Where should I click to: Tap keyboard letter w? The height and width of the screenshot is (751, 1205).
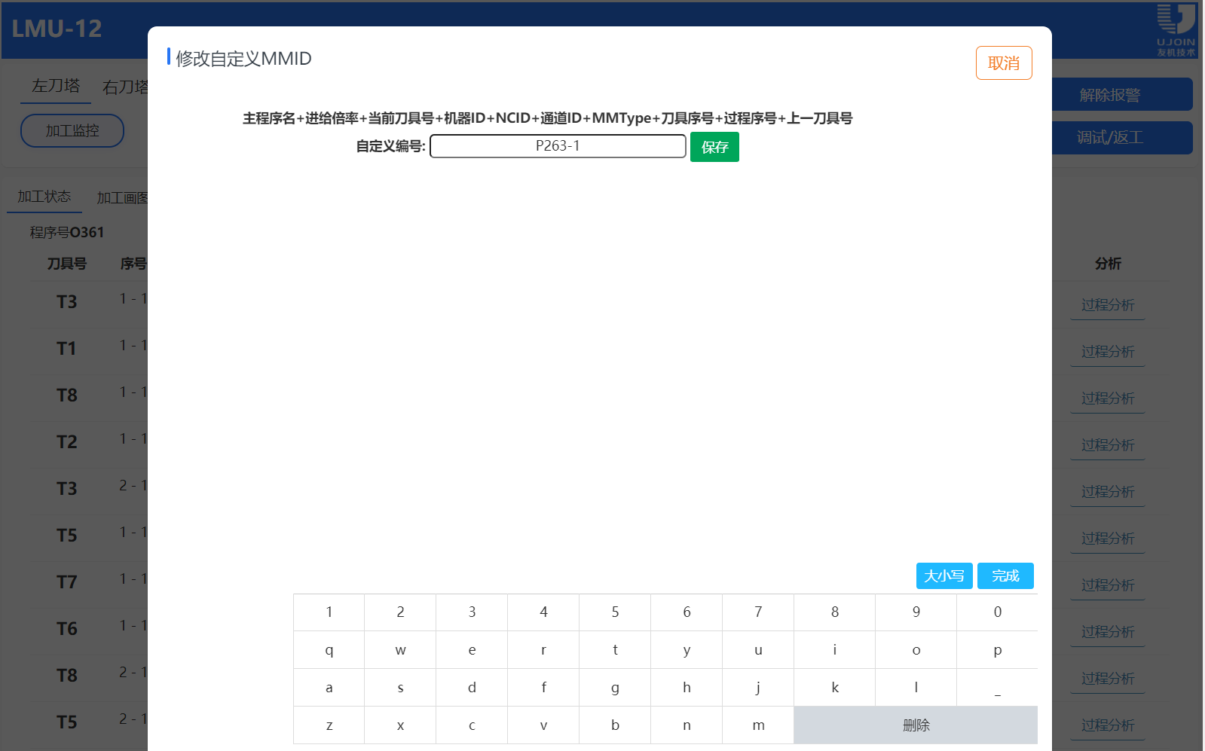(x=400, y=650)
